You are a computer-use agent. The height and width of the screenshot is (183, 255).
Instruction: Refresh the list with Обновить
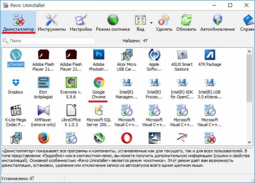pyautogui.click(x=186, y=23)
